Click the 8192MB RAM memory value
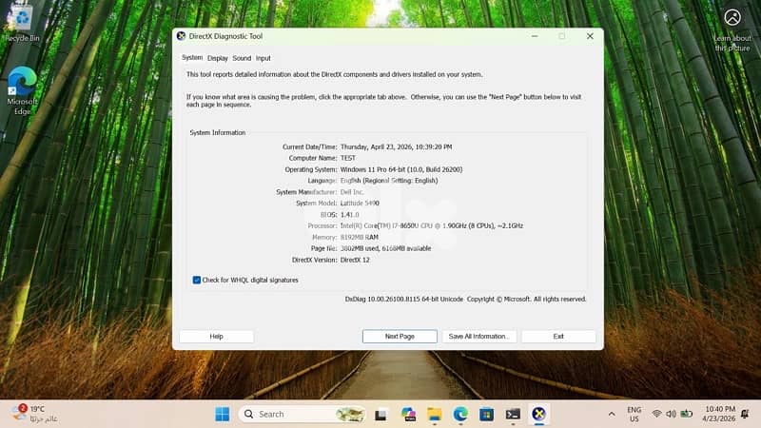This screenshot has height=428, width=761. point(360,237)
